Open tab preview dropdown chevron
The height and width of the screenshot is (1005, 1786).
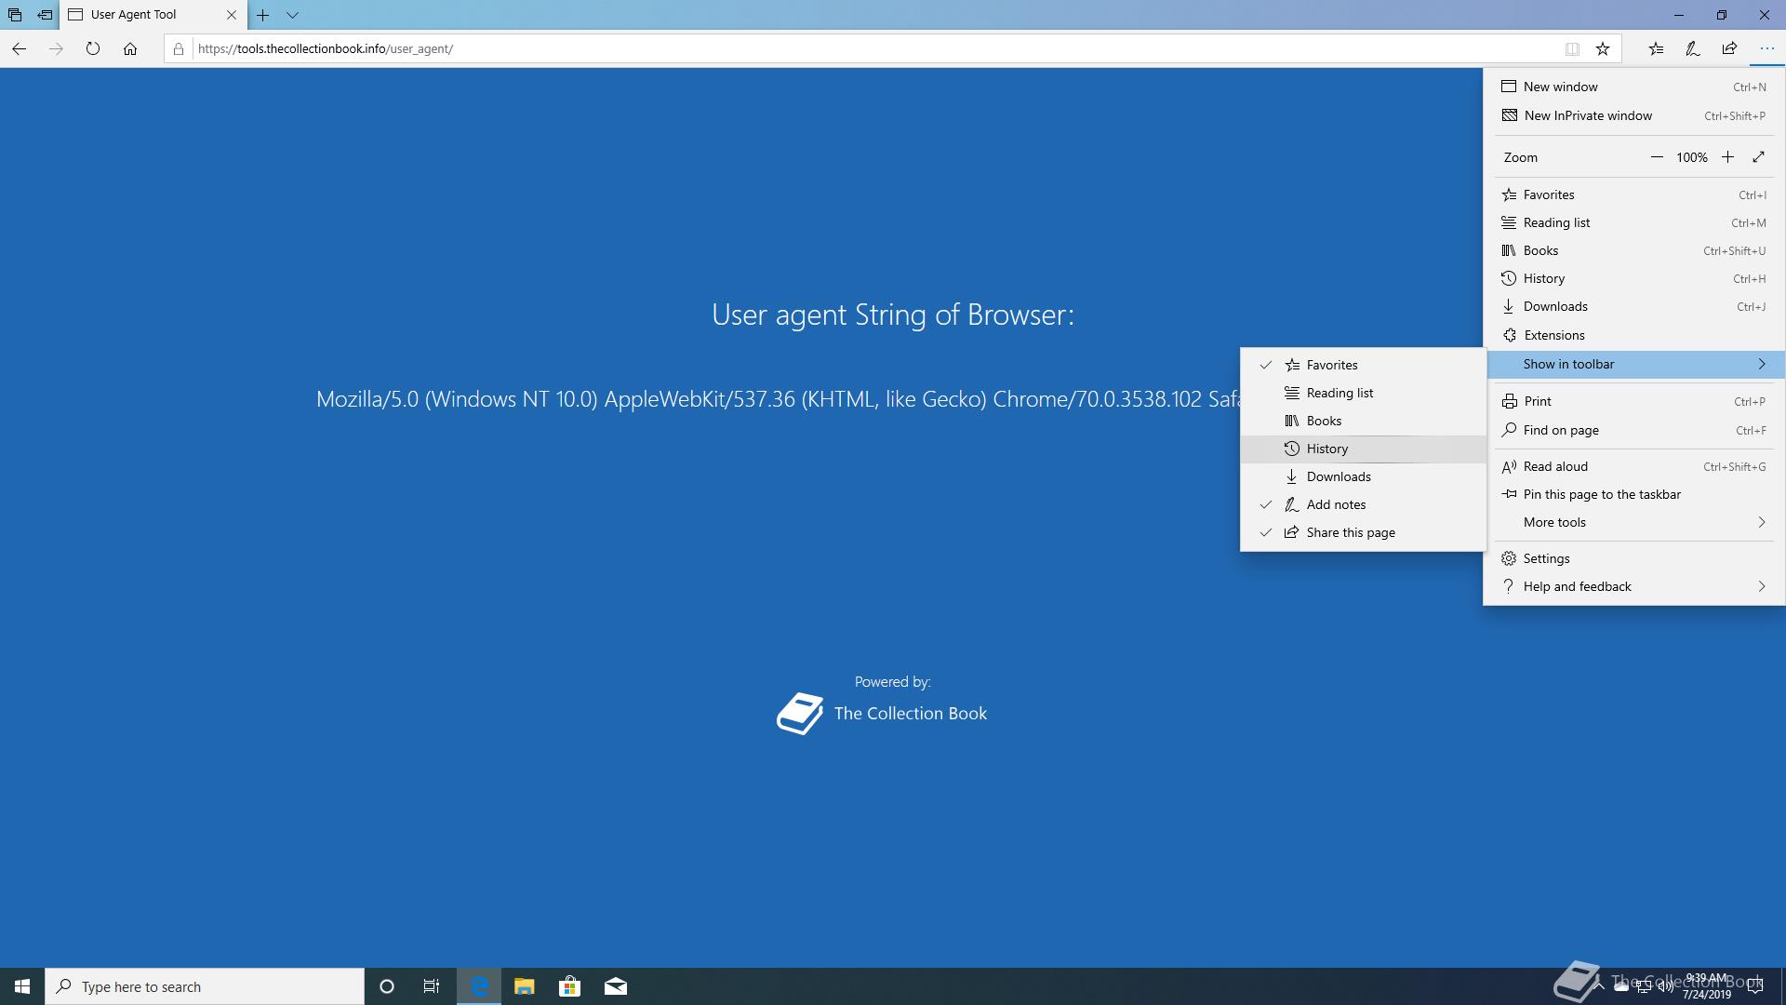click(292, 15)
